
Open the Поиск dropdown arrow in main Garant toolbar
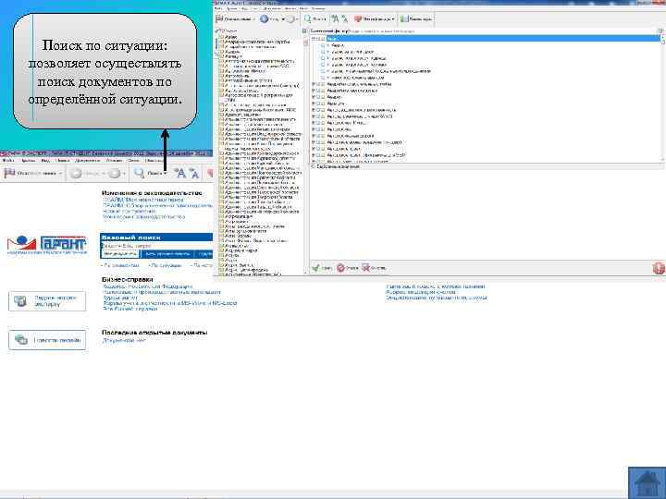[166, 173]
